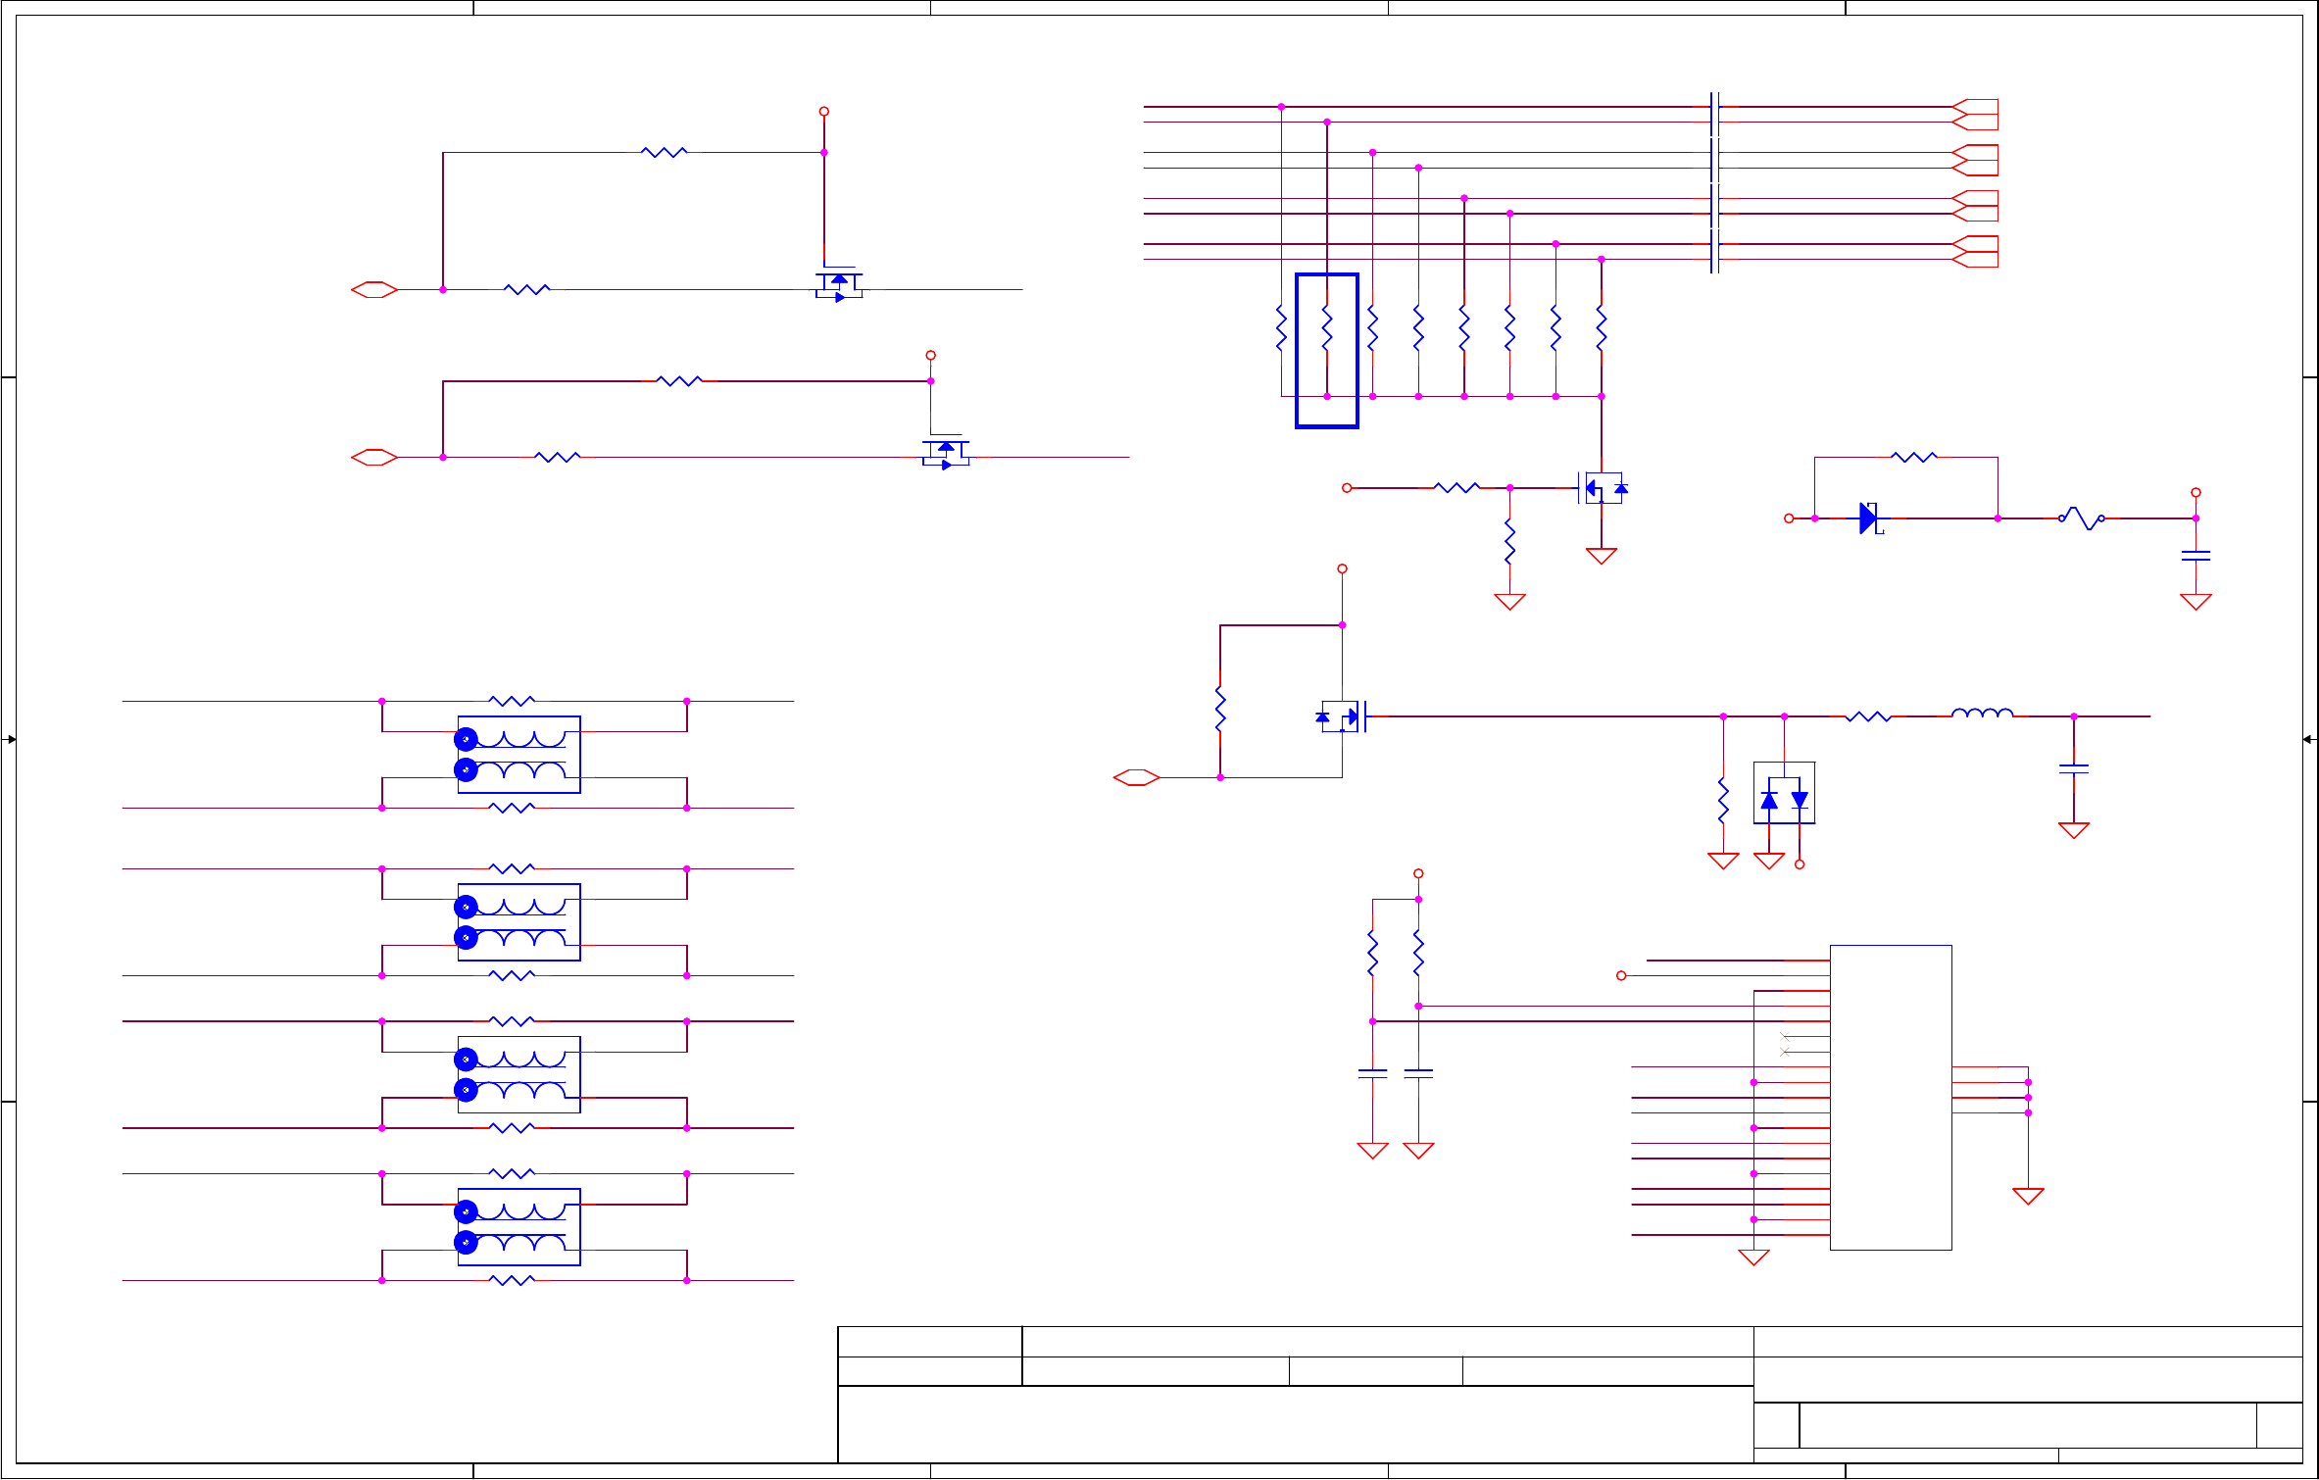The height and width of the screenshot is (1480, 2319).
Task: Select the hexagonal port symbol left of the upper MOSFET circuit
Action: coord(374,289)
